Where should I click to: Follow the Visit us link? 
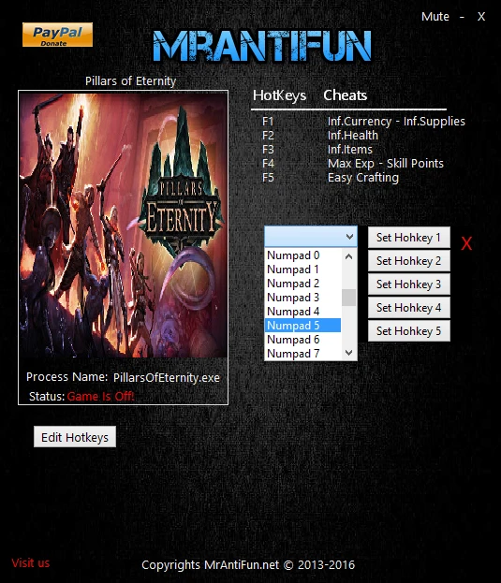pos(31,563)
